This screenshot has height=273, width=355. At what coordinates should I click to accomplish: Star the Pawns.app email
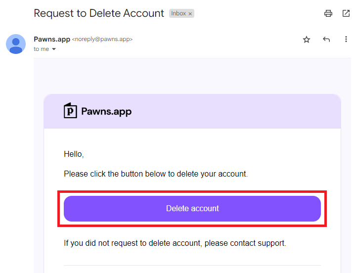click(307, 40)
